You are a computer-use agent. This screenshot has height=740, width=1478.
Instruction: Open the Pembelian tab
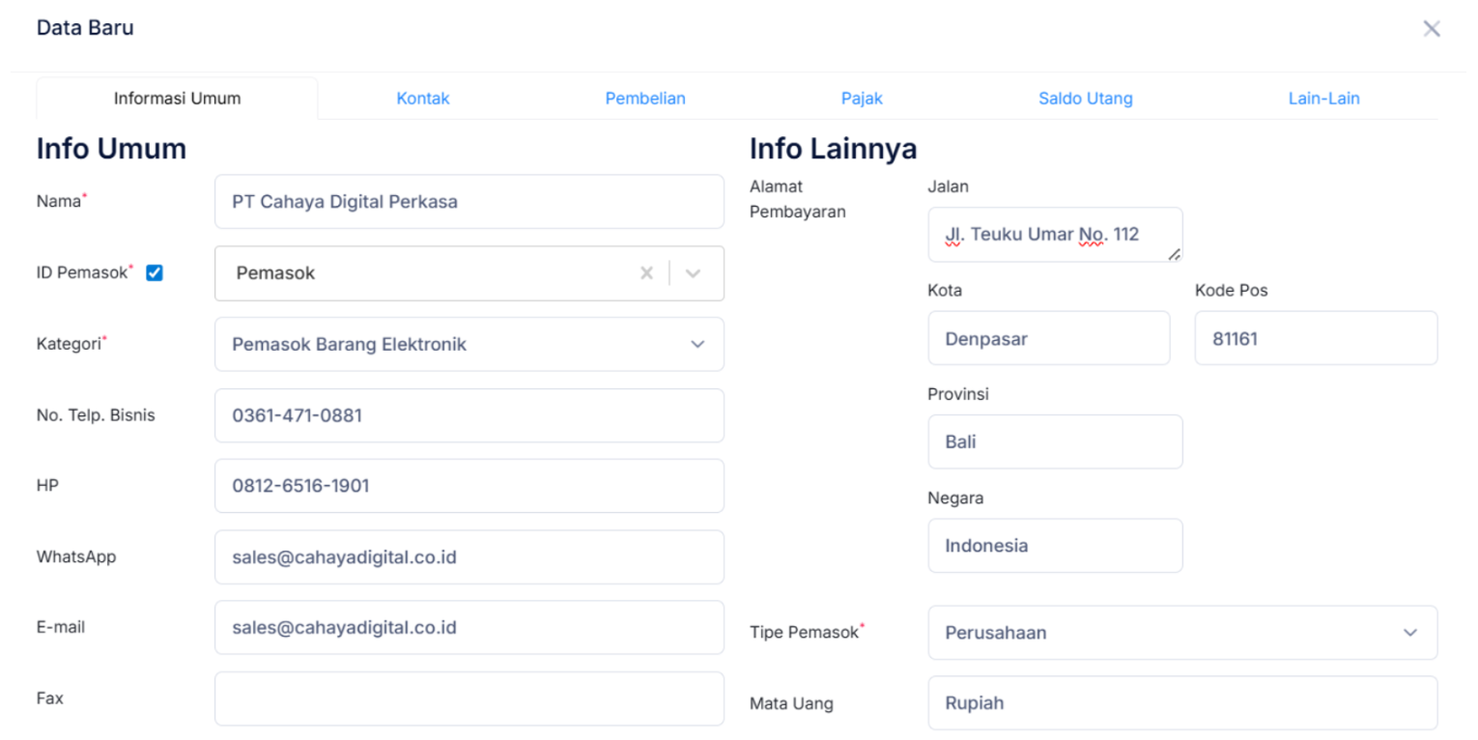pos(645,99)
